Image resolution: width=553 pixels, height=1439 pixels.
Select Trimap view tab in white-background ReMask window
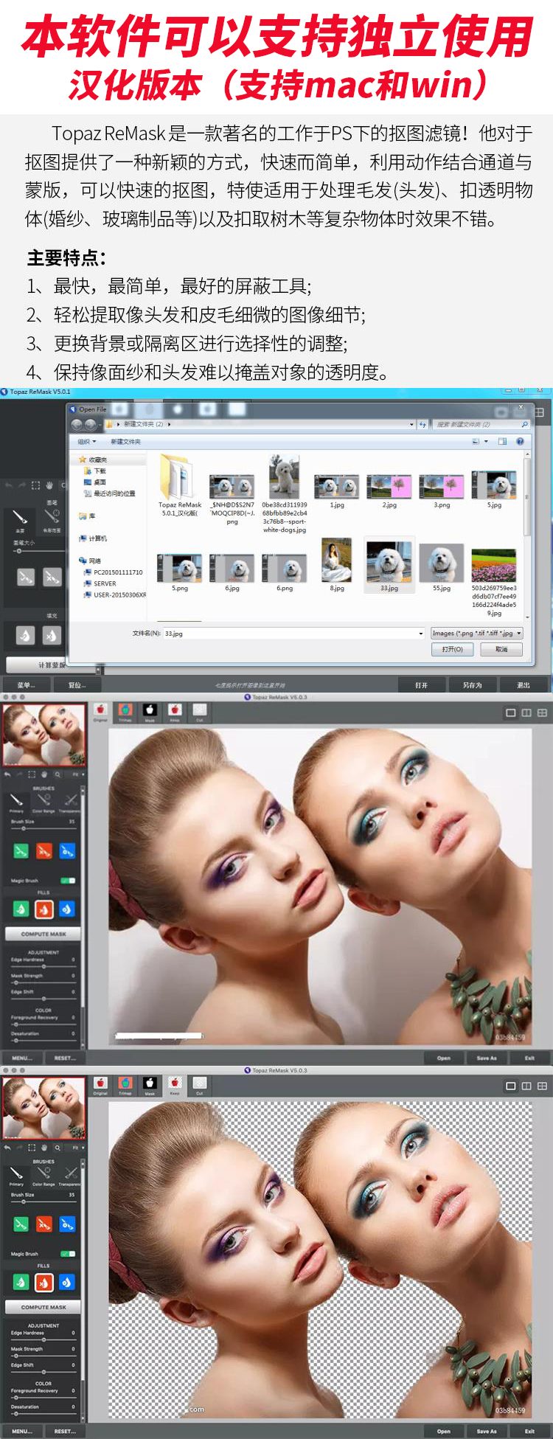(x=125, y=712)
